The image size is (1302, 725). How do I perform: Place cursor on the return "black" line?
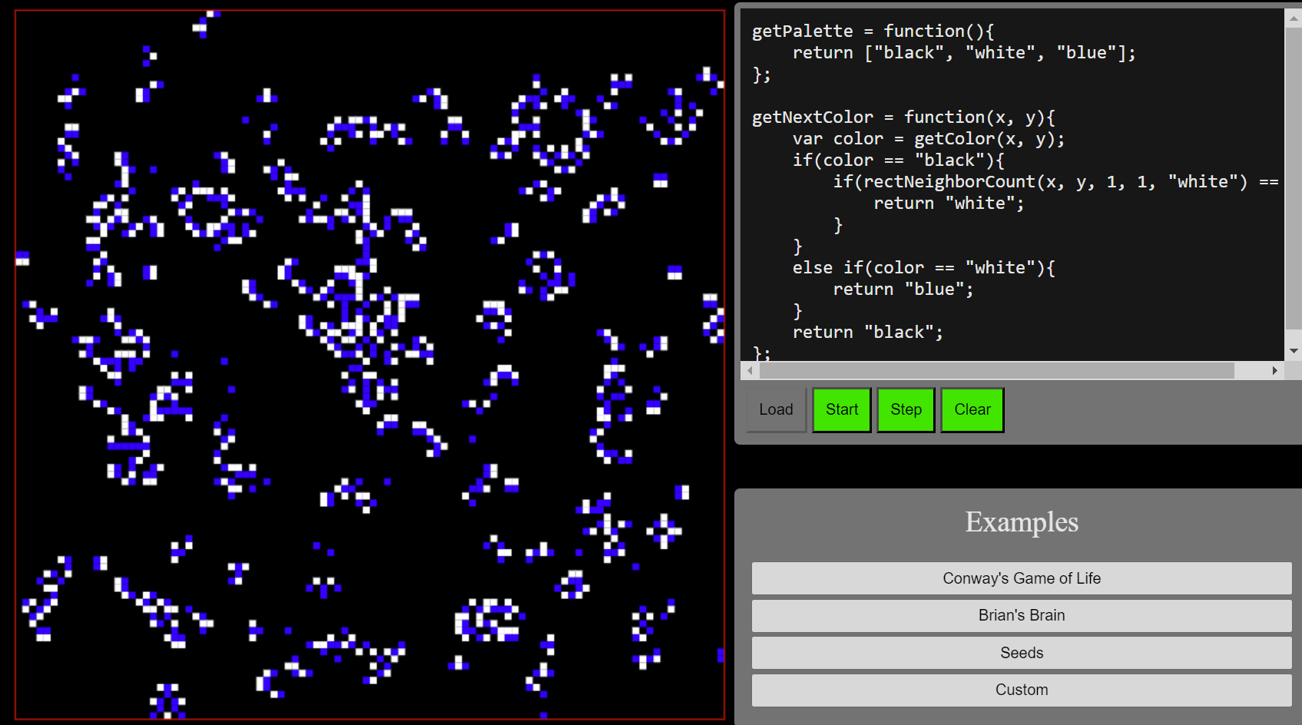tap(866, 333)
